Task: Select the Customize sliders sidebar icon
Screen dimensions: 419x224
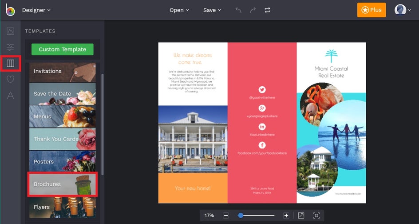Action: point(10,47)
